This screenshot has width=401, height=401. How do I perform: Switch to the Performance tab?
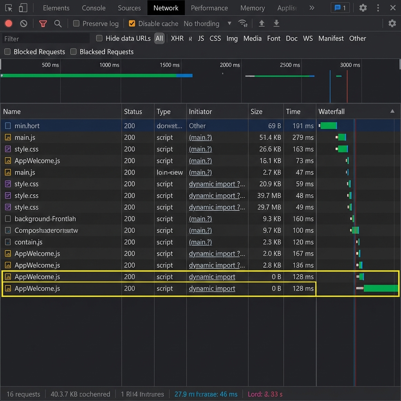[209, 8]
